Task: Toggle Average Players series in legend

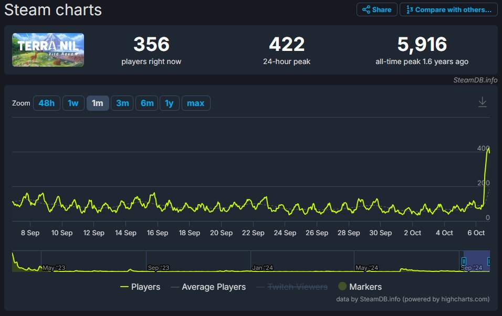Action: 208,287
